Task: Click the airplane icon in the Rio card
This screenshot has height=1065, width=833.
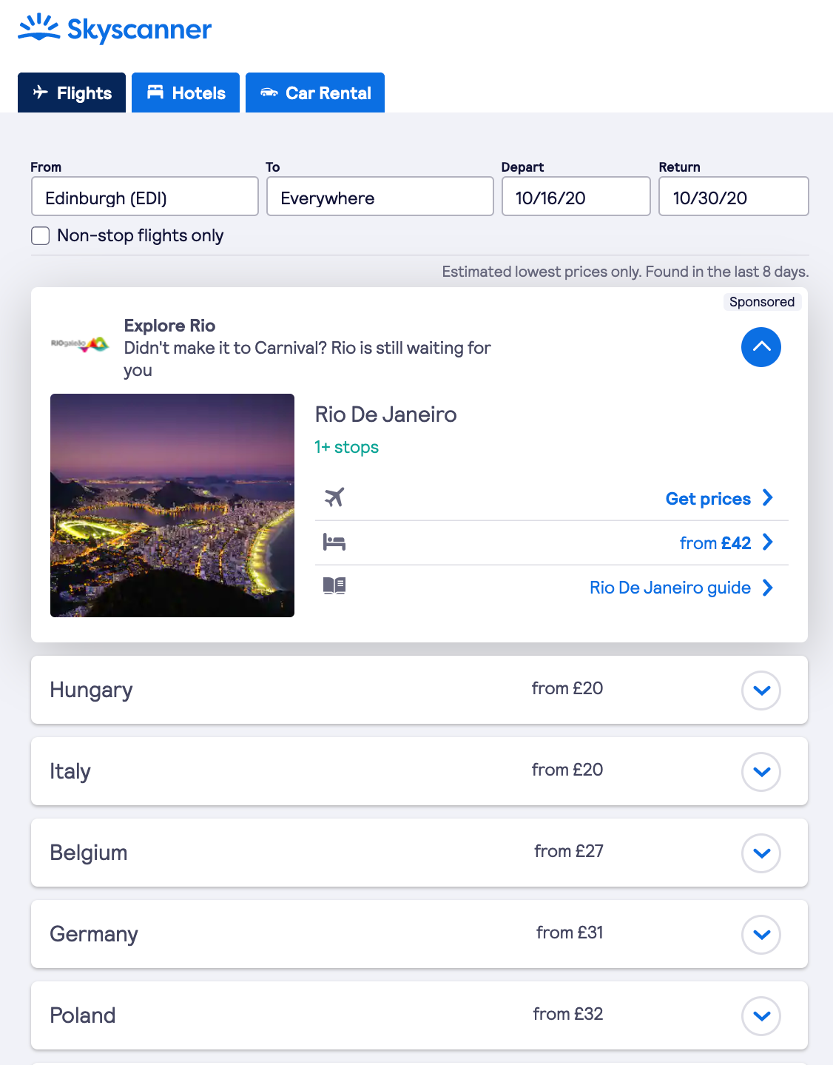Action: point(334,497)
